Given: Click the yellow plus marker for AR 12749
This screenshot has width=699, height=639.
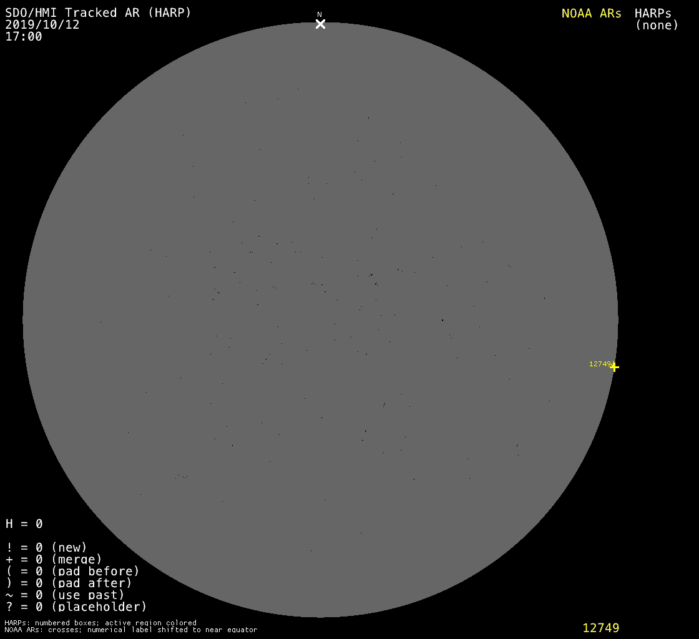Looking at the screenshot, I should tap(614, 367).
